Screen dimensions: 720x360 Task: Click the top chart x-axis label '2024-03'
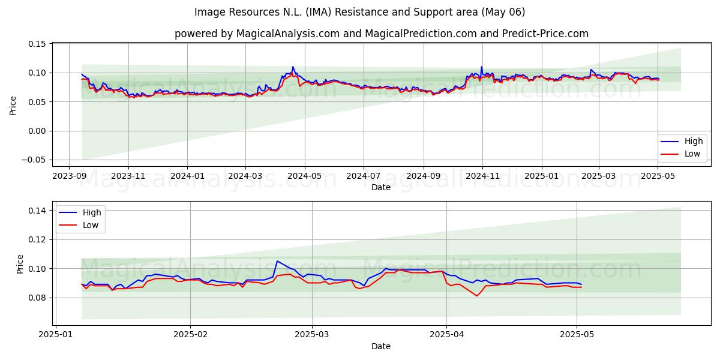coord(245,175)
